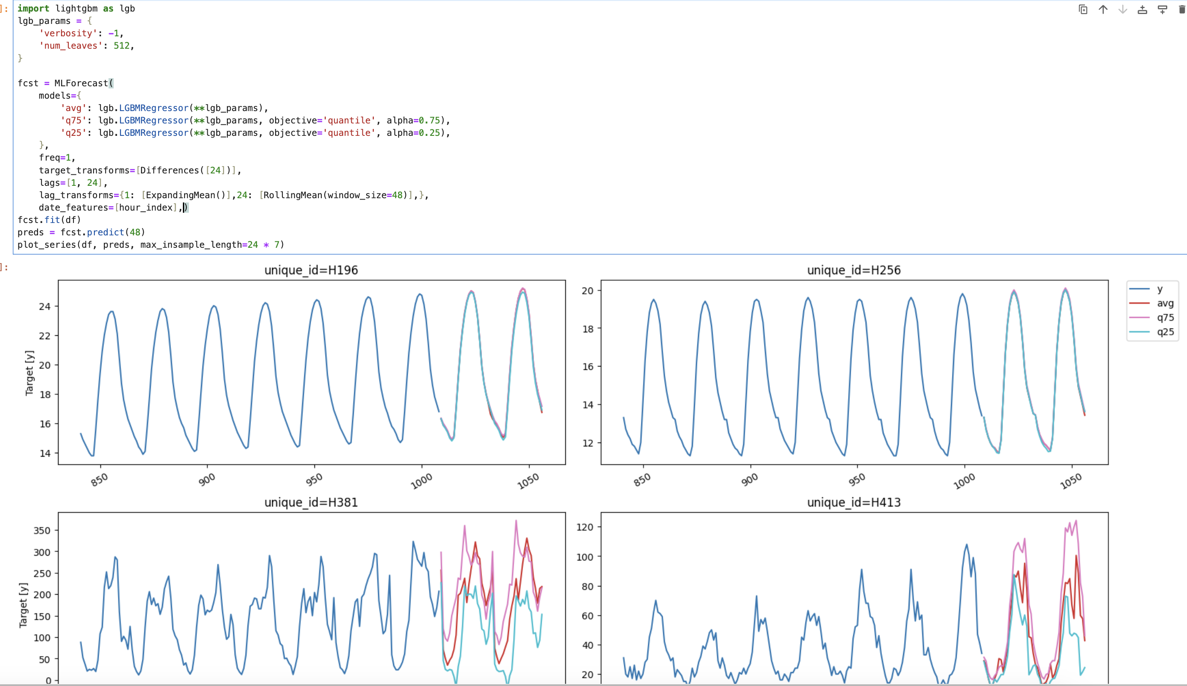Click the output prompt beside the plots
This screenshot has height=686, width=1187.
[4, 267]
